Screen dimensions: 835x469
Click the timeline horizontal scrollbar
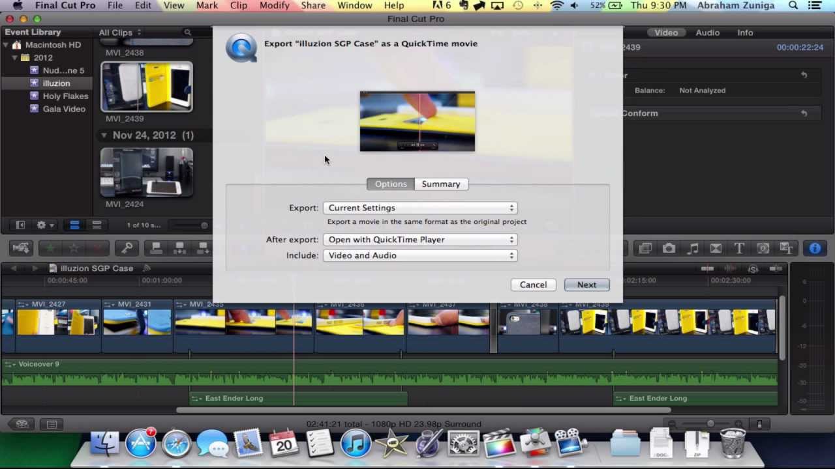[x=424, y=410]
